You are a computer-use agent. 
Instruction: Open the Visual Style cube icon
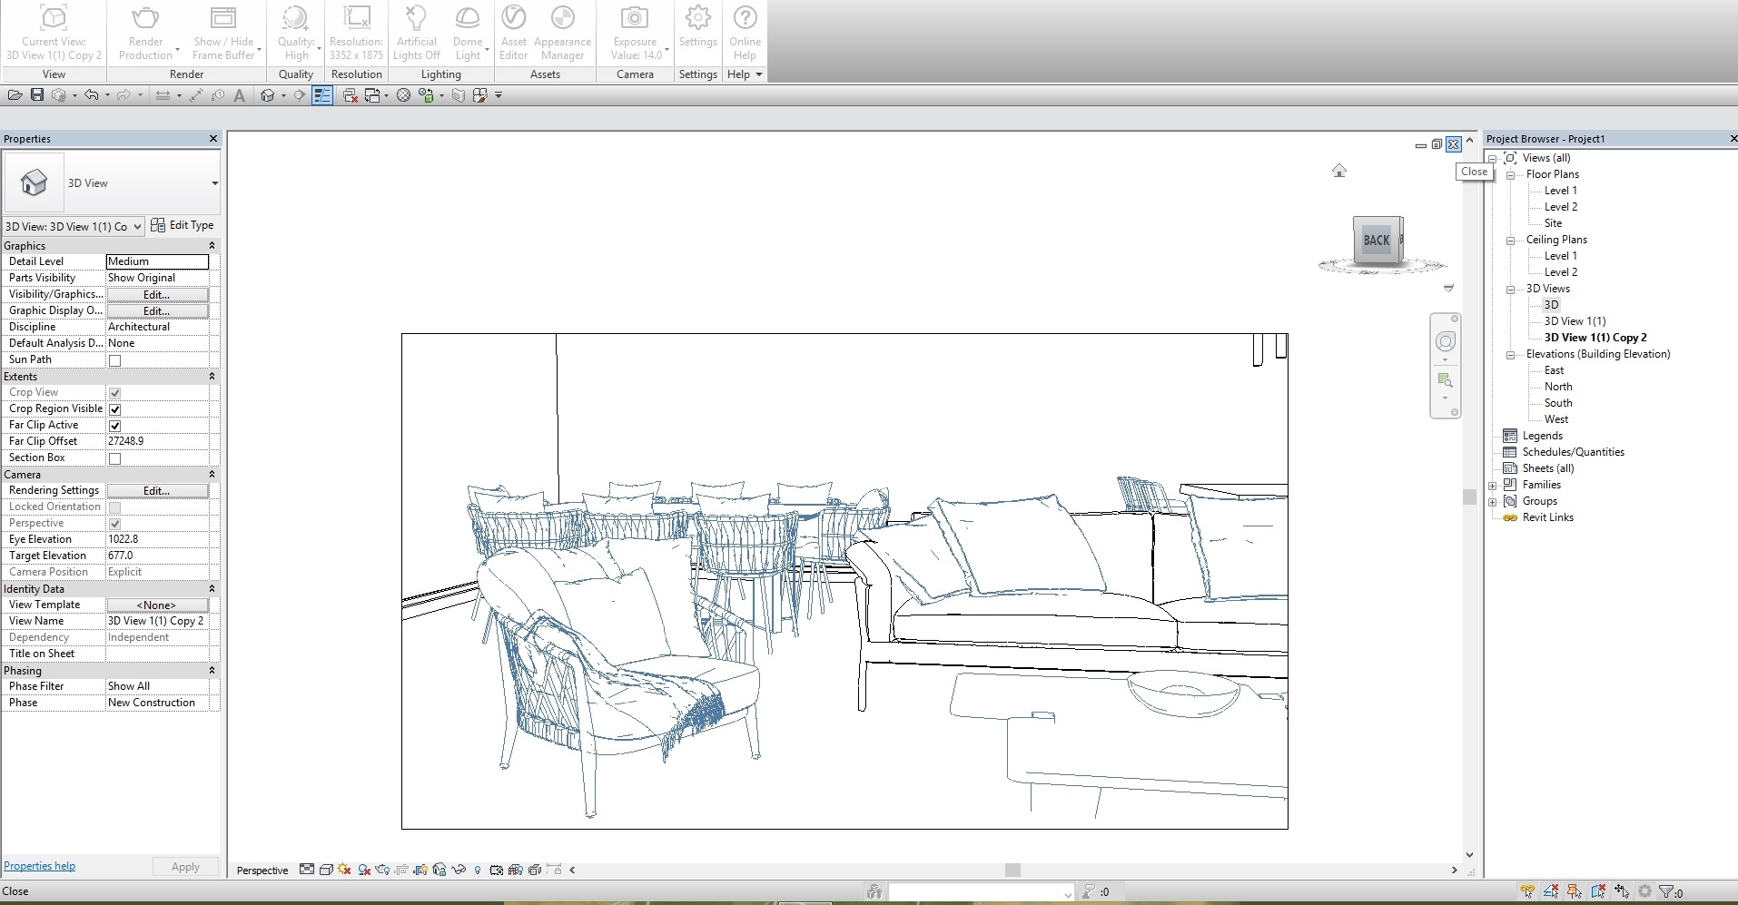[x=326, y=870]
